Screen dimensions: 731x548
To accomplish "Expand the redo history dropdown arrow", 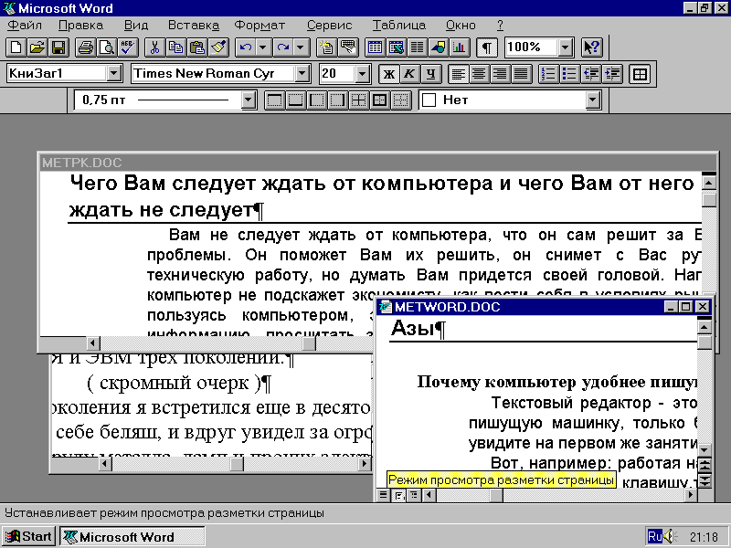I will pos(301,47).
